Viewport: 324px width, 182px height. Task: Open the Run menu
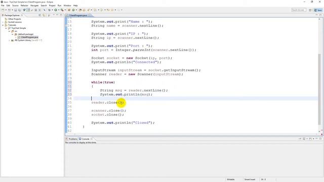click(x=59, y=6)
